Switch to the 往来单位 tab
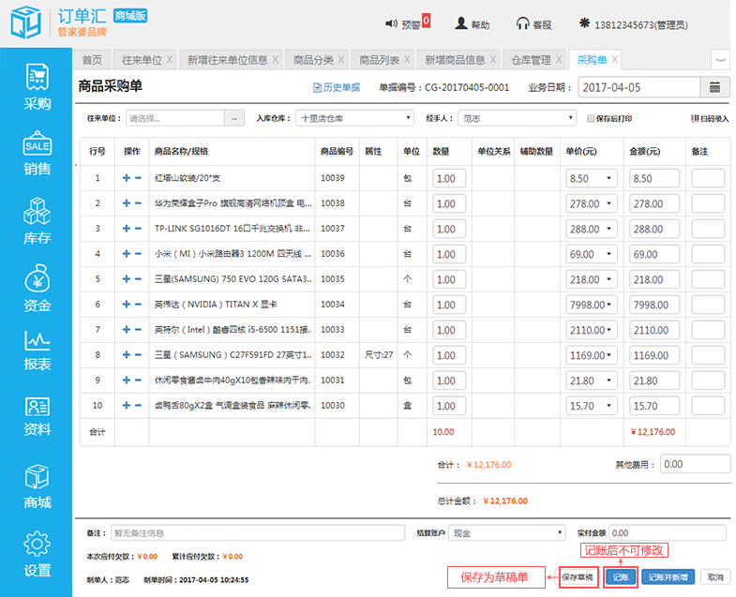Screen dimensions: 736x597 point(142,60)
